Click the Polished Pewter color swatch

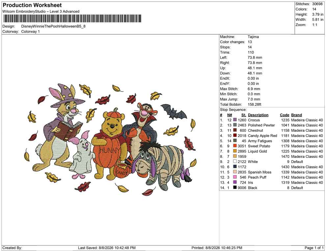click(235, 125)
